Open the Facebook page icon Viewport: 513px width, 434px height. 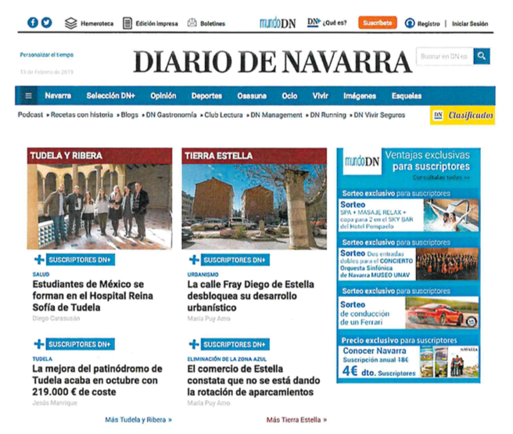point(32,23)
